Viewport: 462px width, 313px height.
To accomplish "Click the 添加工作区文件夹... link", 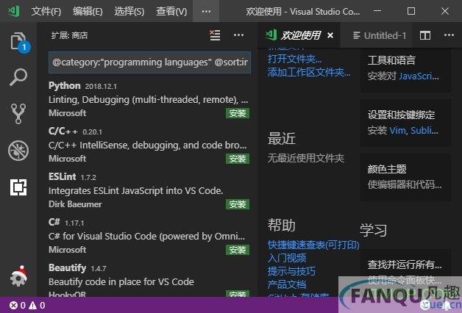I will point(309,72).
